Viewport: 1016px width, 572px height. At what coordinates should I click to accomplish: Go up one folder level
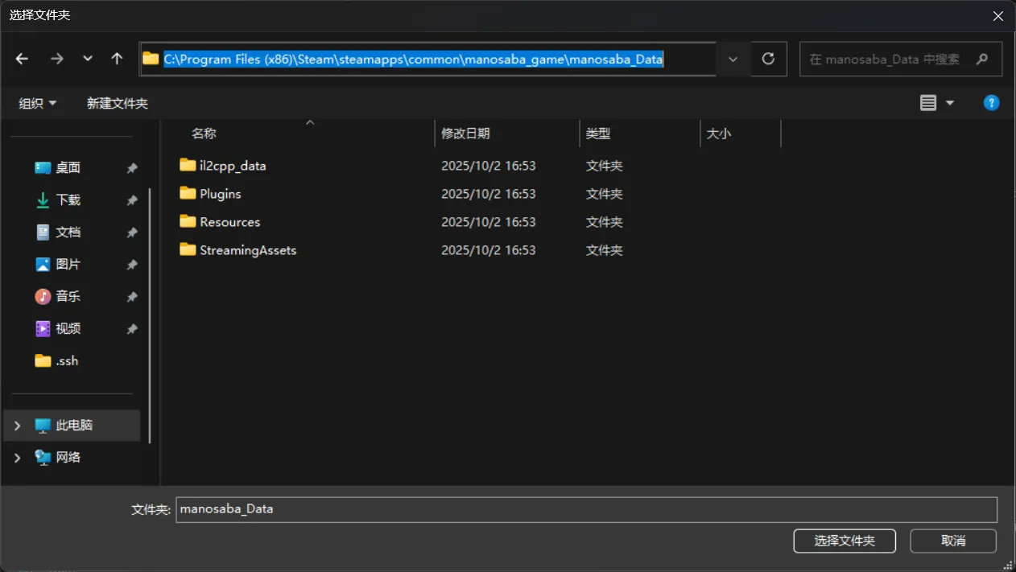point(117,59)
